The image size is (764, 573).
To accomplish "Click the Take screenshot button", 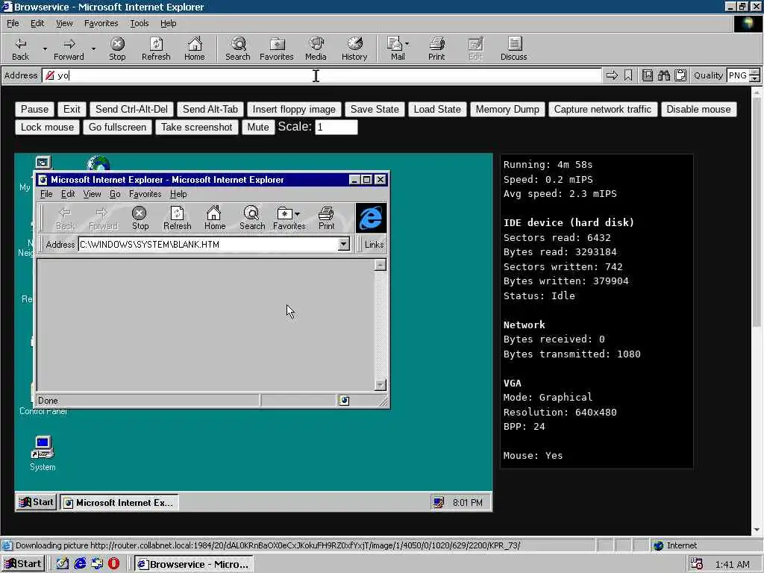I will [196, 127].
